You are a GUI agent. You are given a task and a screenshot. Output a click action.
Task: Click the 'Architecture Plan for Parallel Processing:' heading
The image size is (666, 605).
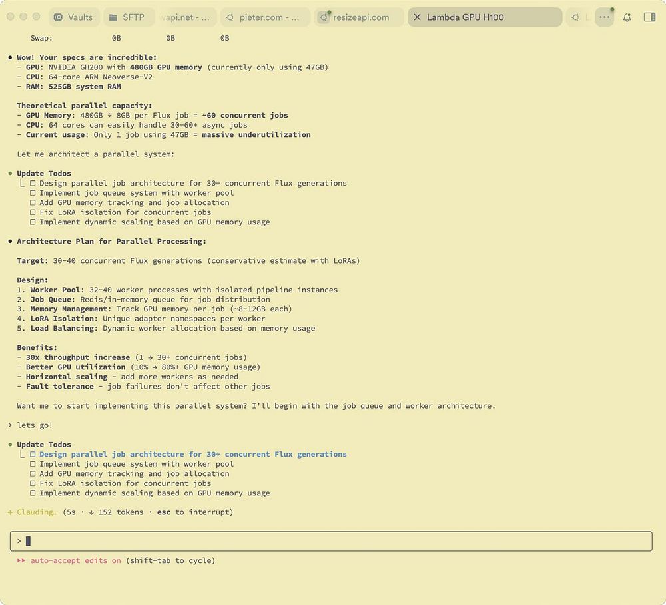pyautogui.click(x=111, y=241)
